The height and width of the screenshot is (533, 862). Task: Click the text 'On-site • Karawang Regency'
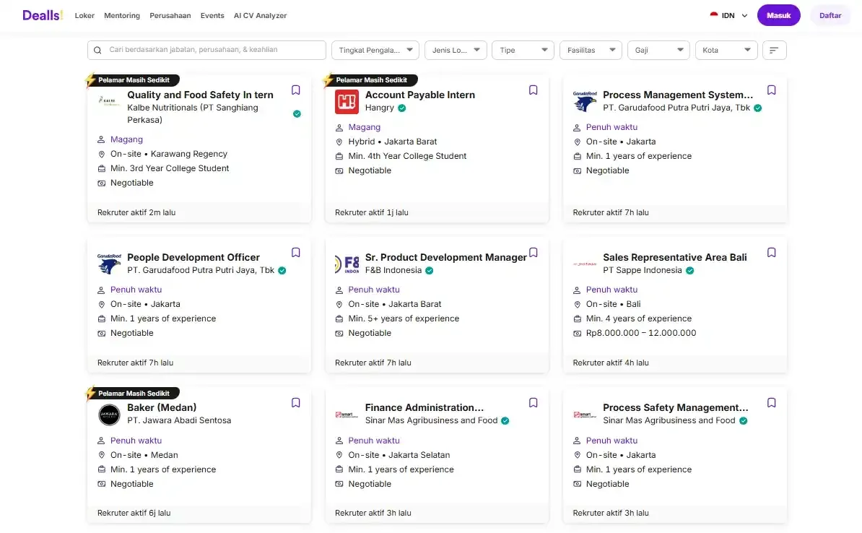pos(169,154)
